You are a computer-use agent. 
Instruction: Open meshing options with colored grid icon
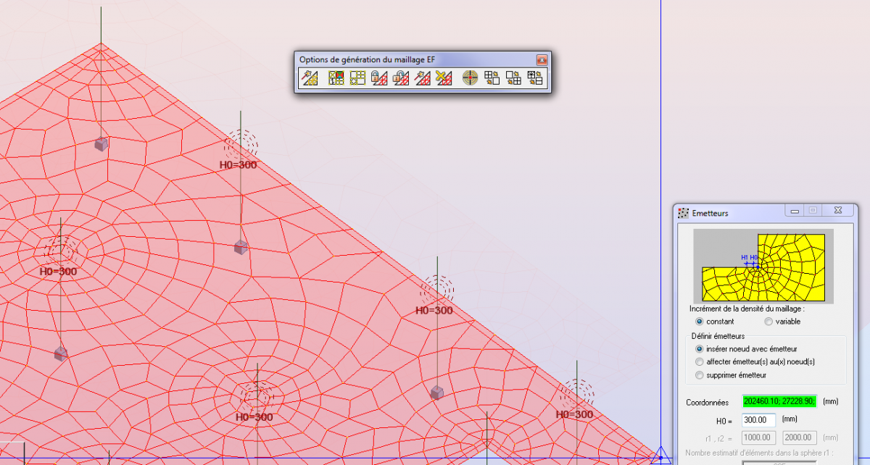(336, 77)
